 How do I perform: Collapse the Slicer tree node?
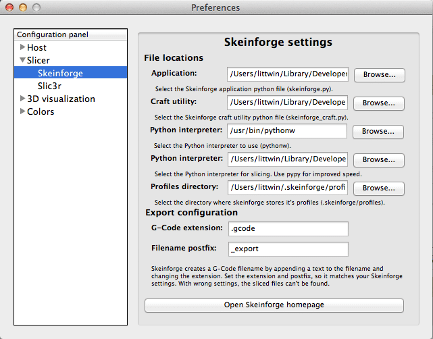[23, 59]
